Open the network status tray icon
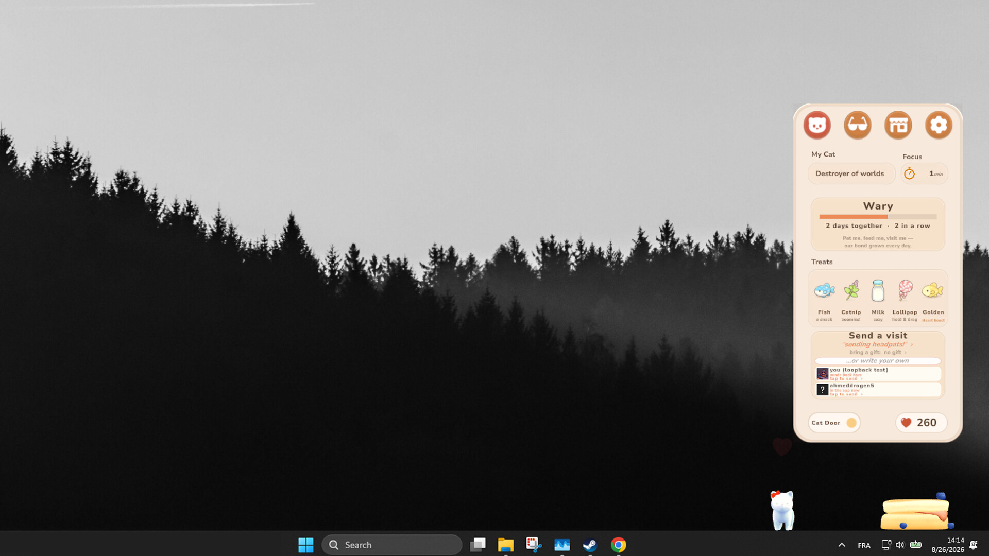 tap(886, 545)
